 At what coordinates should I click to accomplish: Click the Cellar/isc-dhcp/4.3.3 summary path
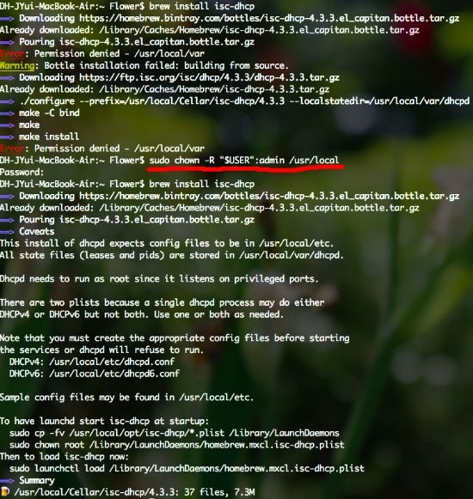pyautogui.click(x=96, y=492)
